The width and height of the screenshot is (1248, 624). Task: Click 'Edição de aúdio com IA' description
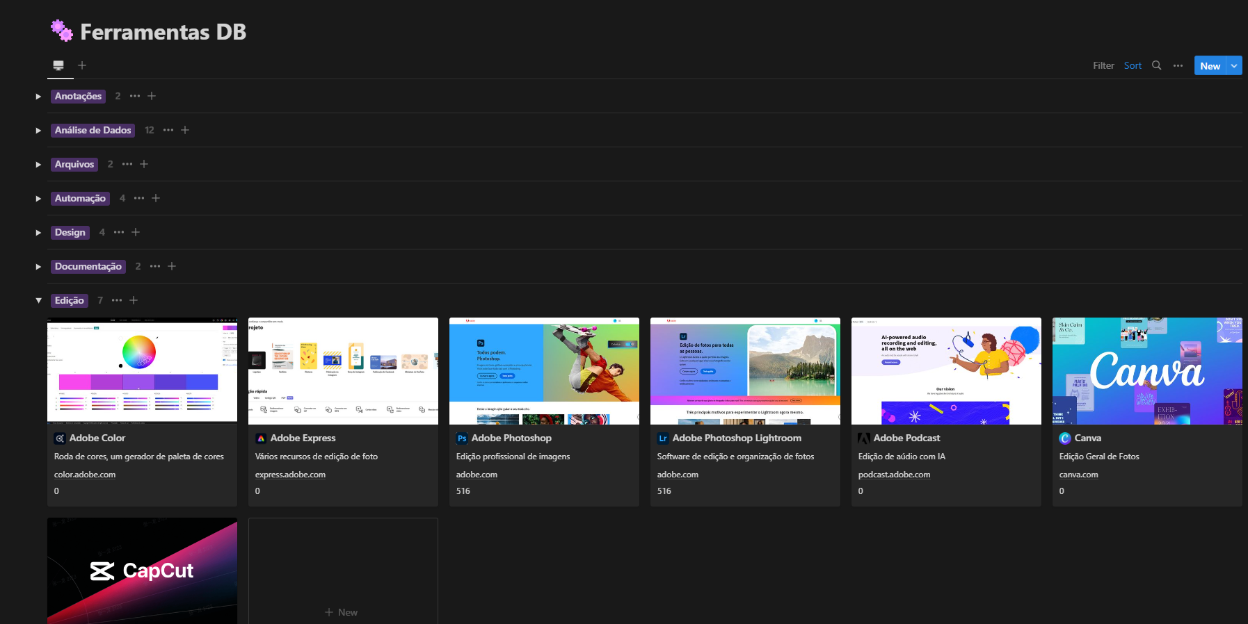click(902, 457)
